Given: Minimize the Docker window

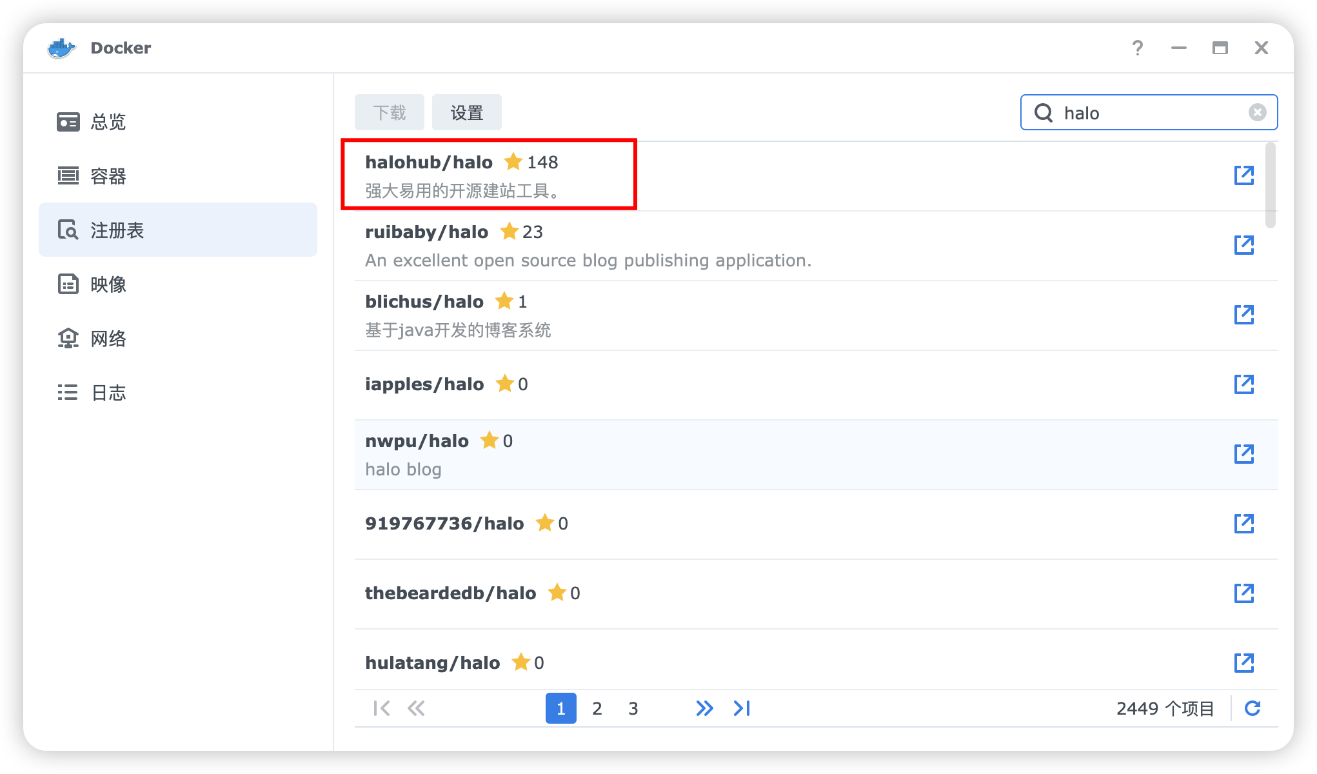Looking at the screenshot, I should pos(1179,48).
